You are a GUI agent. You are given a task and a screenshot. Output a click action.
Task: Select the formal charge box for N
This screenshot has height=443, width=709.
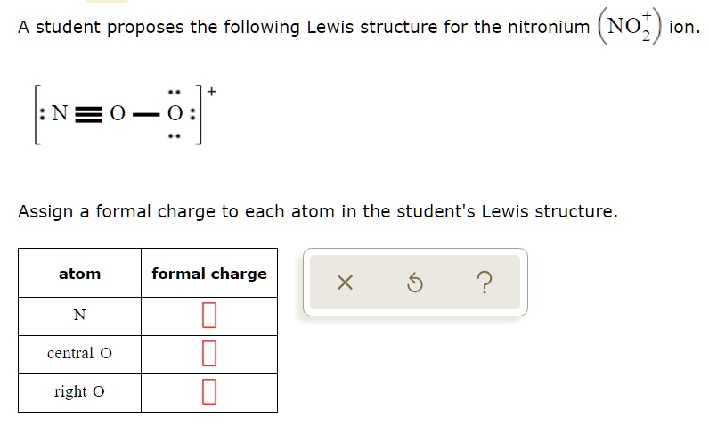pyautogui.click(x=209, y=315)
